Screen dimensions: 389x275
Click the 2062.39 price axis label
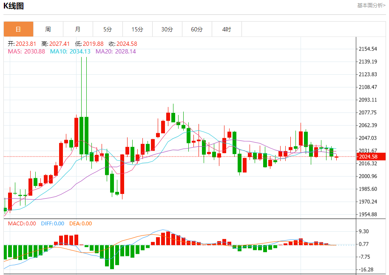pos(368,125)
